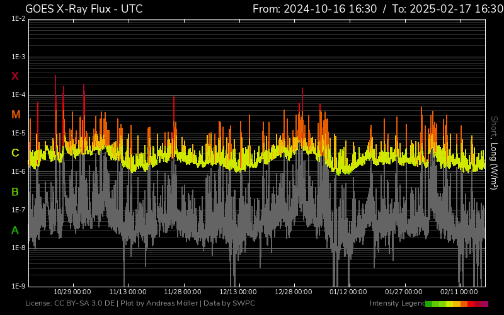Click the GOES X-Ray Flux - UTC title

[84, 9]
